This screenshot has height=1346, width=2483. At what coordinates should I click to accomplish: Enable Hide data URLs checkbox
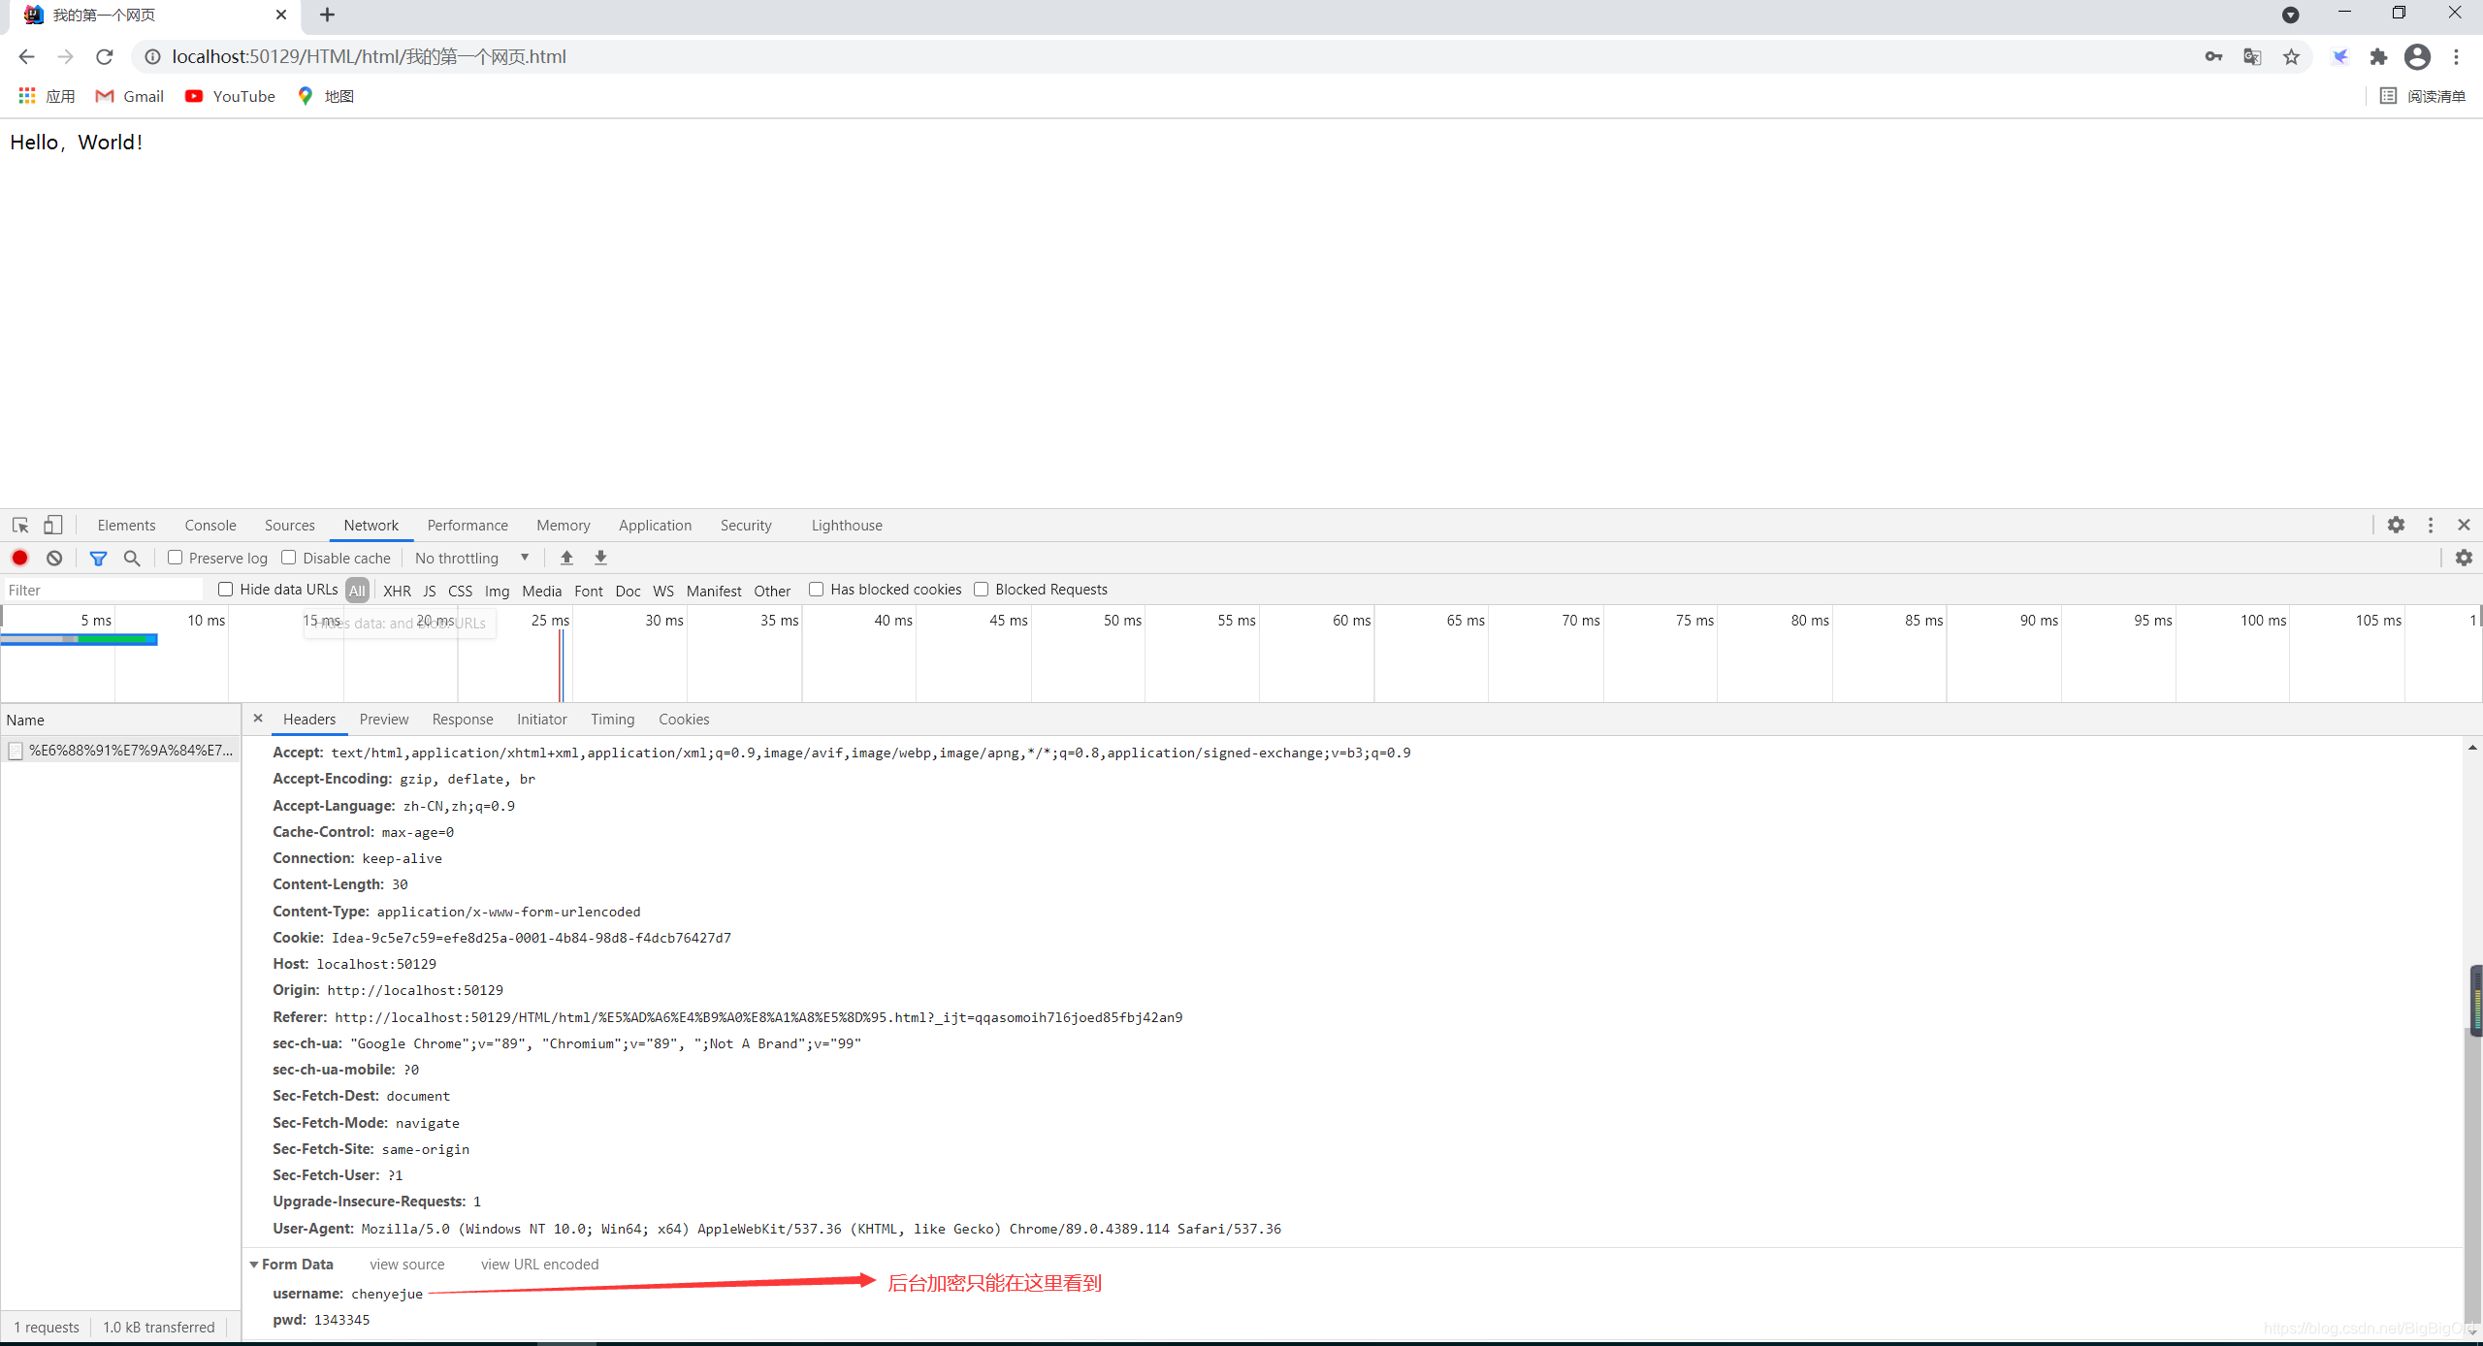point(226,590)
